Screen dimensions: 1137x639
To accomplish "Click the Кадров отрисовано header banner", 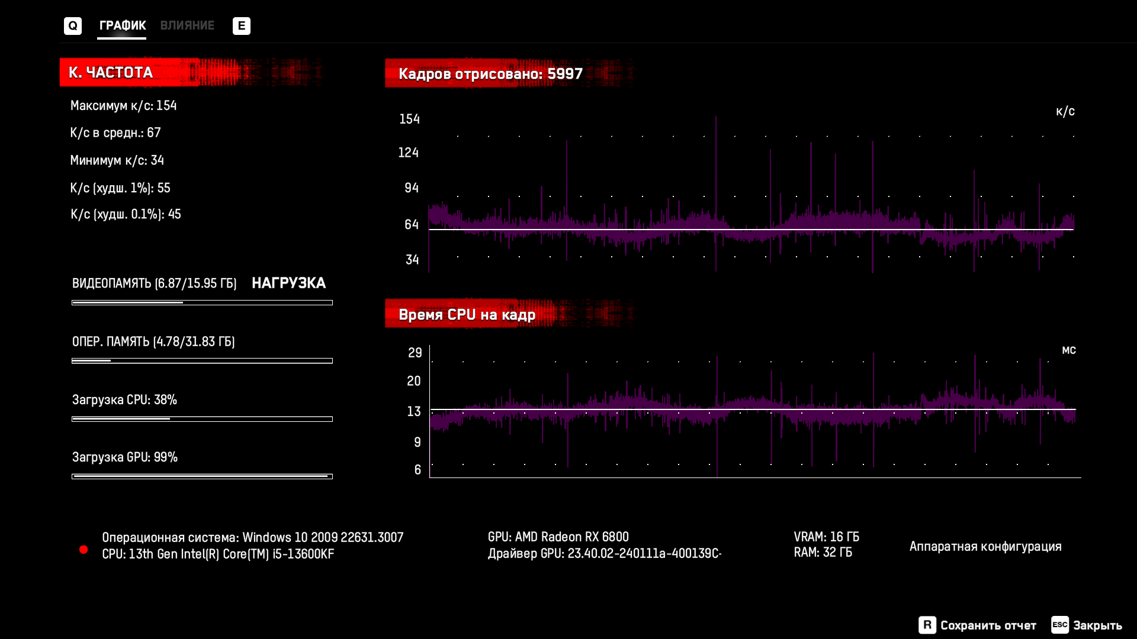I will click(x=490, y=74).
